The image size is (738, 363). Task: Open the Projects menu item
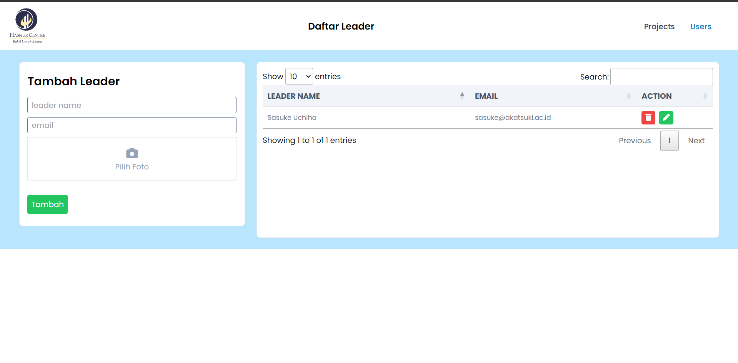(659, 27)
